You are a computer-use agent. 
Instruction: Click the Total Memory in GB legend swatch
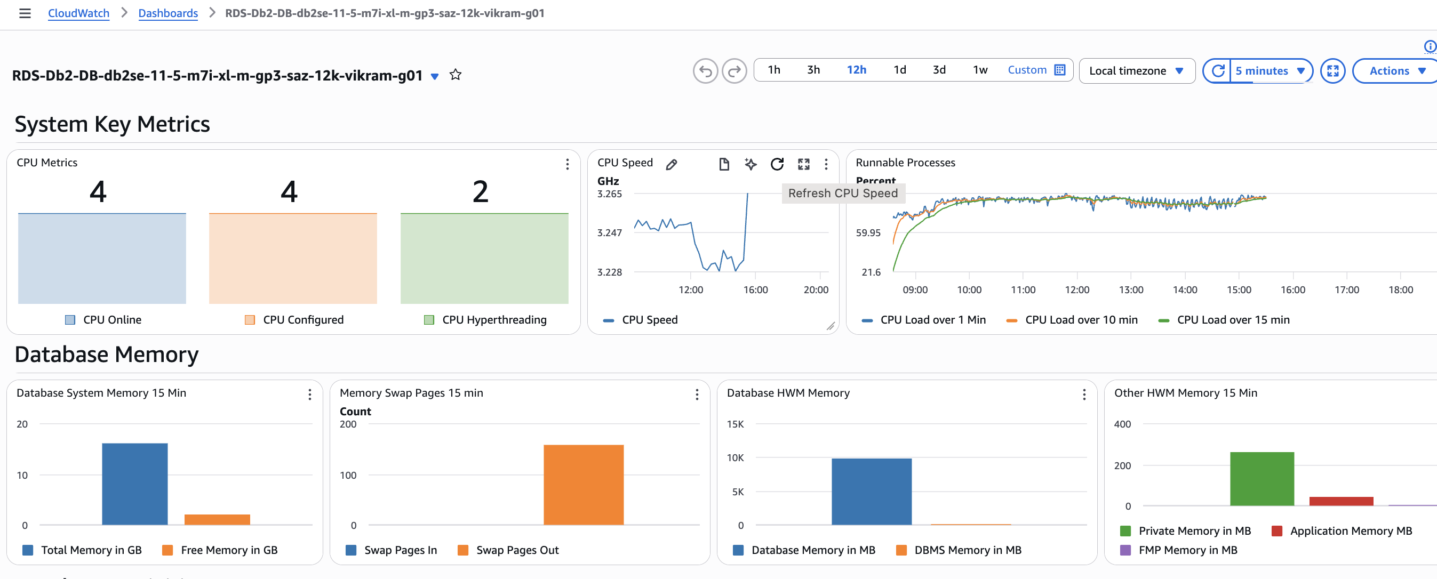click(27, 551)
